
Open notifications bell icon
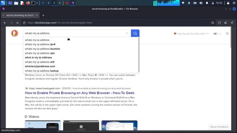(x=207, y=3)
